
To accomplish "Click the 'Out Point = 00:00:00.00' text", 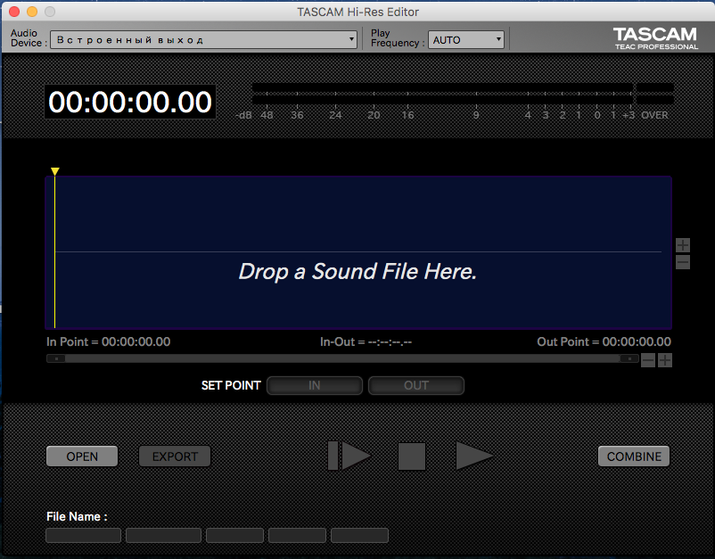I will [604, 342].
